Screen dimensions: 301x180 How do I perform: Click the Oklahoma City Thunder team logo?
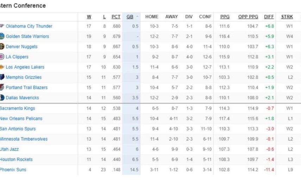click(2, 26)
